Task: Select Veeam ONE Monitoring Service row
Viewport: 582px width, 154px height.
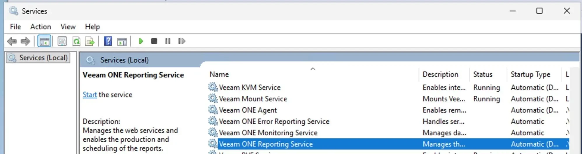Action: [388, 133]
